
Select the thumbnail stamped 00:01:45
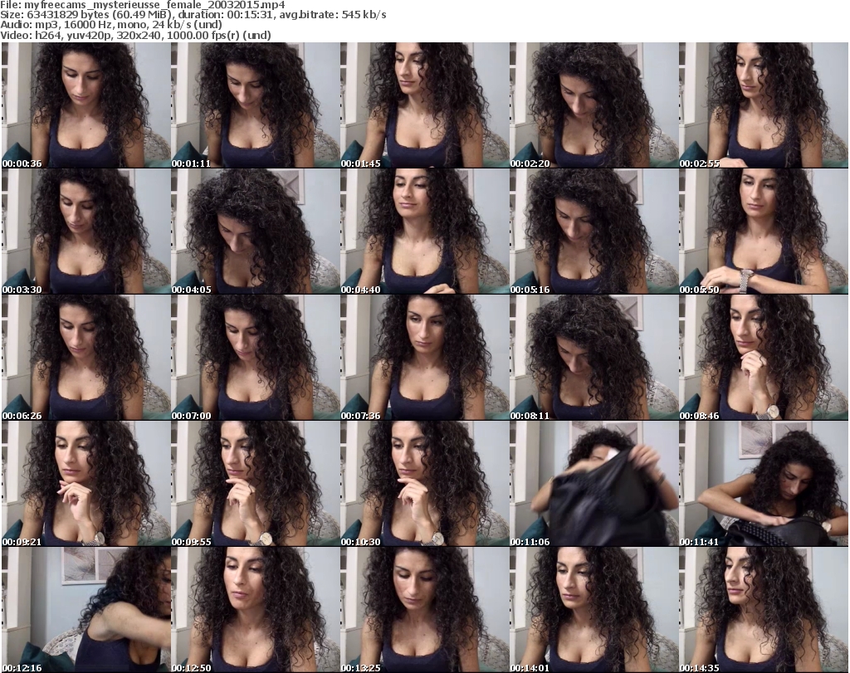pos(424,105)
